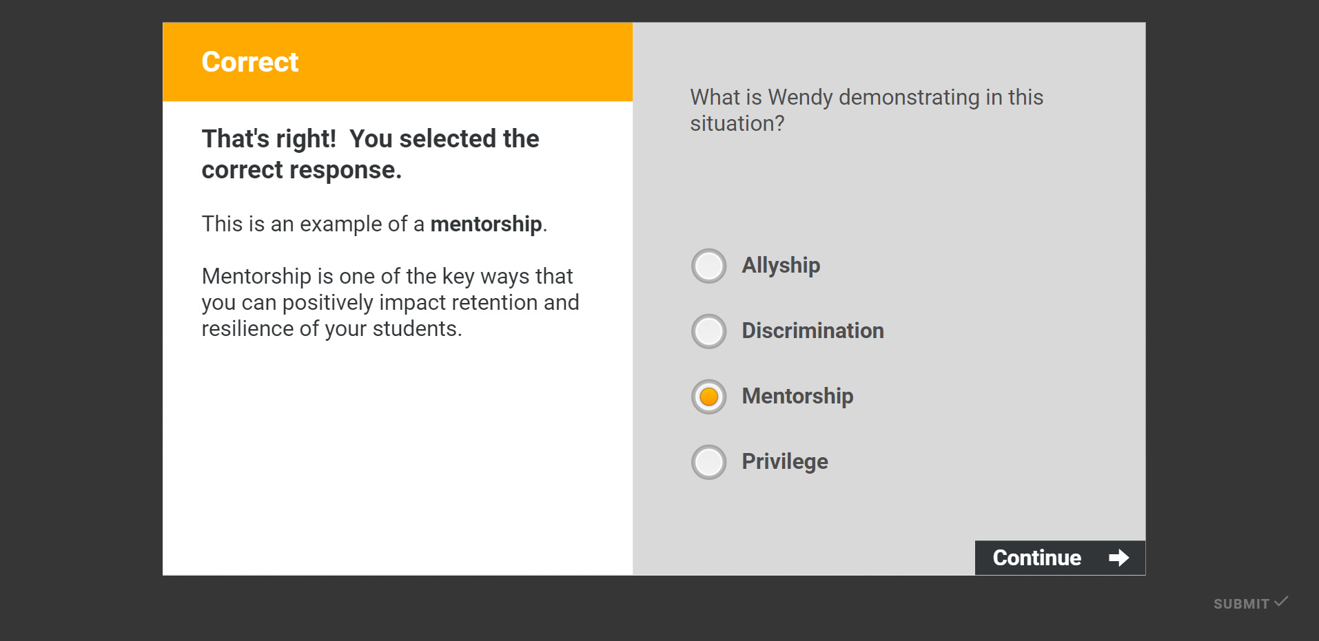Viewport: 1319px width, 641px height.
Task: Click the bold word mentorship in feedback
Action: pyautogui.click(x=486, y=224)
